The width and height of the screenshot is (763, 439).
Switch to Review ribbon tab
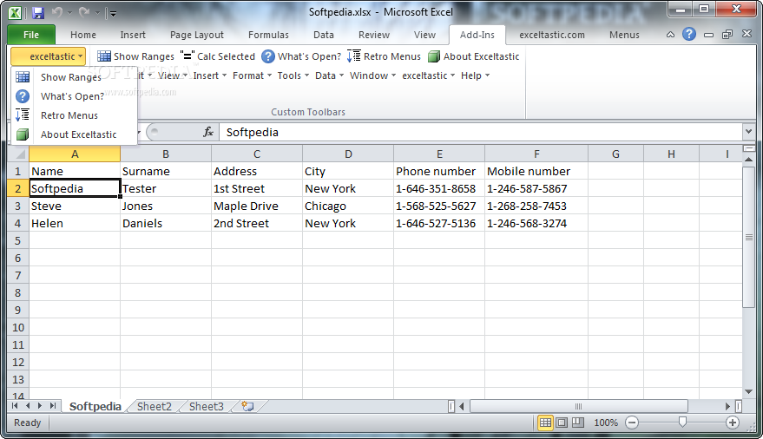[374, 35]
